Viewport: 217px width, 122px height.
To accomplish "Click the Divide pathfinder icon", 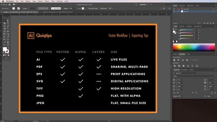I will [175, 66].
